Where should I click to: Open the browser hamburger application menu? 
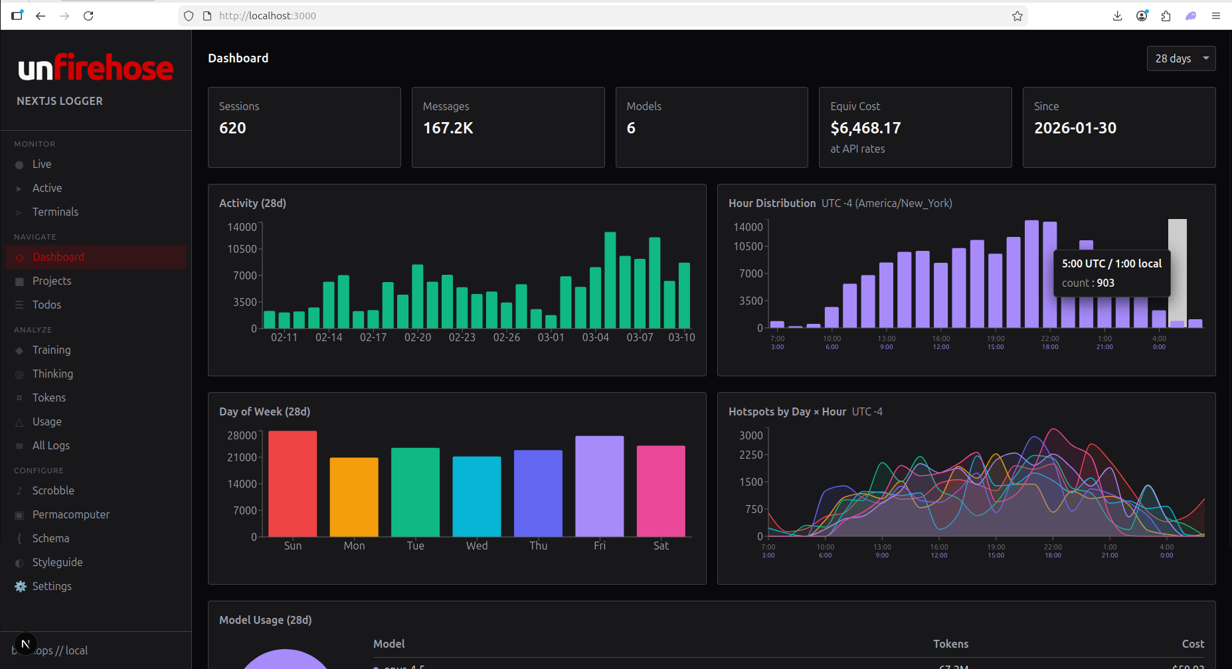point(1215,16)
